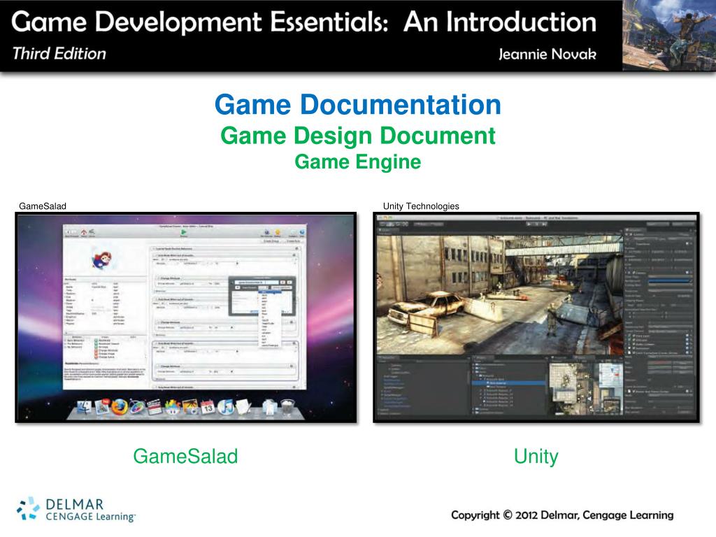Click the Create Rule button in GameSalad
Image resolution: width=716 pixels, height=537 pixels.
pos(293,241)
